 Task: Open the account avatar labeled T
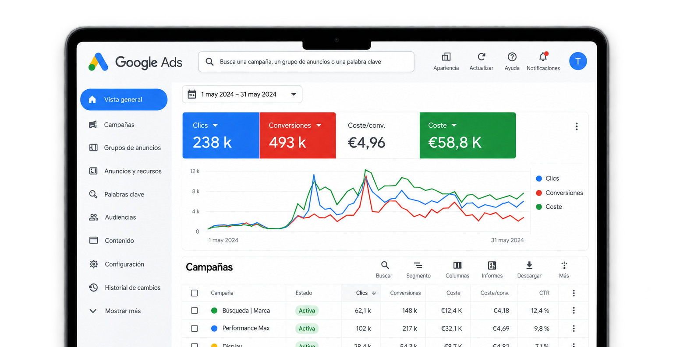(578, 61)
